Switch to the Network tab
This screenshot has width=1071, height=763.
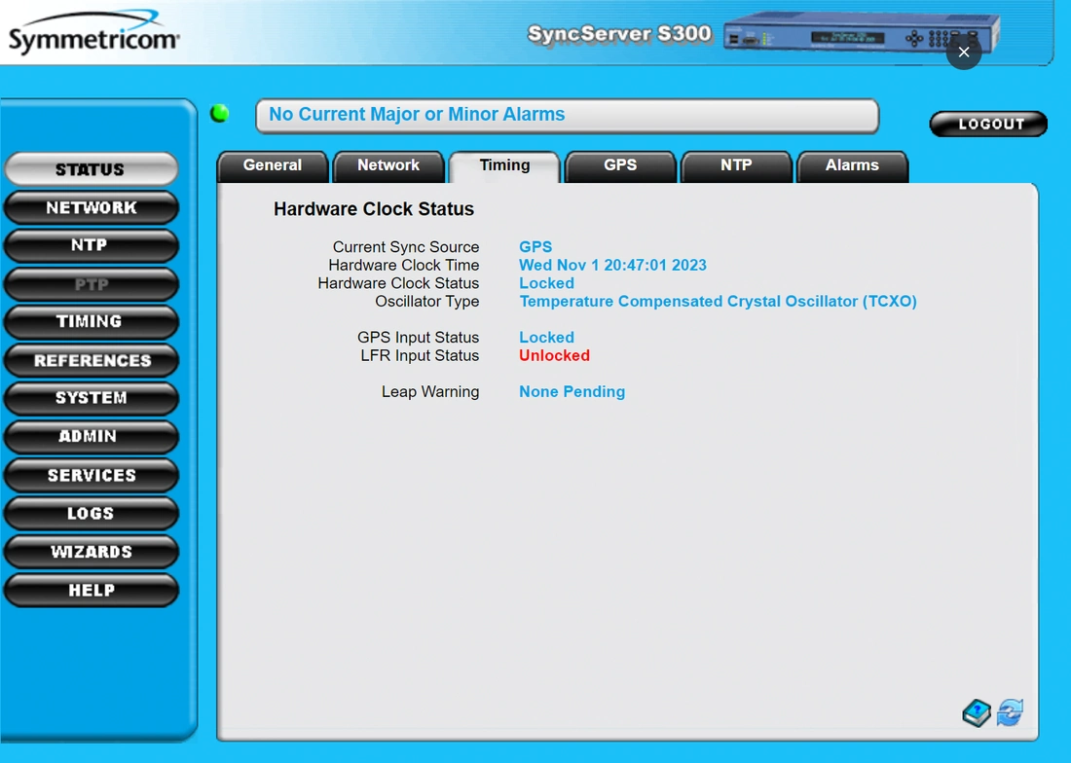pos(388,165)
